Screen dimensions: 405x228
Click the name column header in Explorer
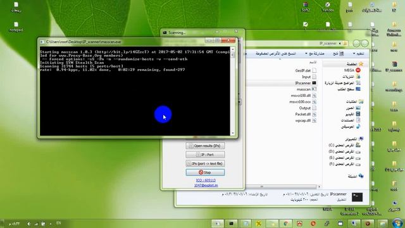313,62
